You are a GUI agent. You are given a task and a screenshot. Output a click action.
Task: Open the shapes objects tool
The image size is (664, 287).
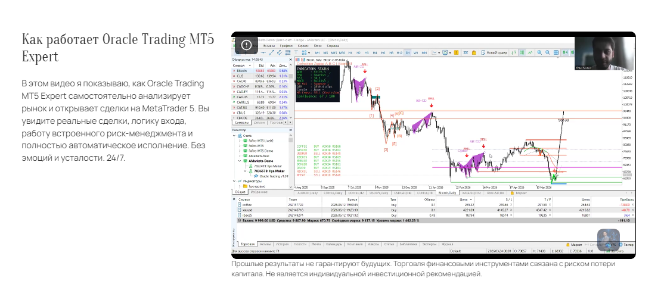[304, 52]
